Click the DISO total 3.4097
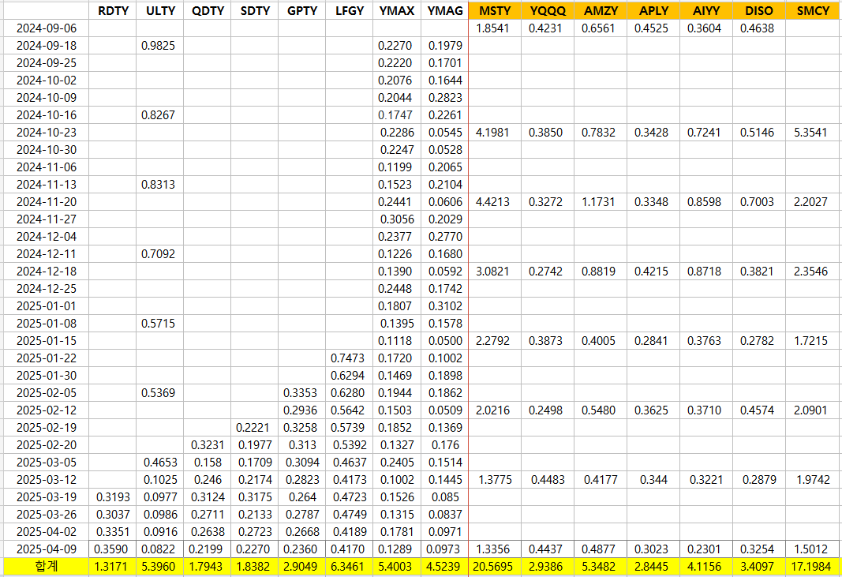 point(759,566)
